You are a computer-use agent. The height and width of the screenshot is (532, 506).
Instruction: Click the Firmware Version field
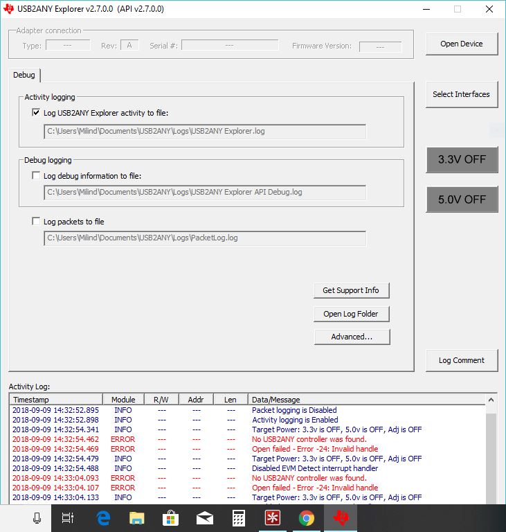(381, 47)
